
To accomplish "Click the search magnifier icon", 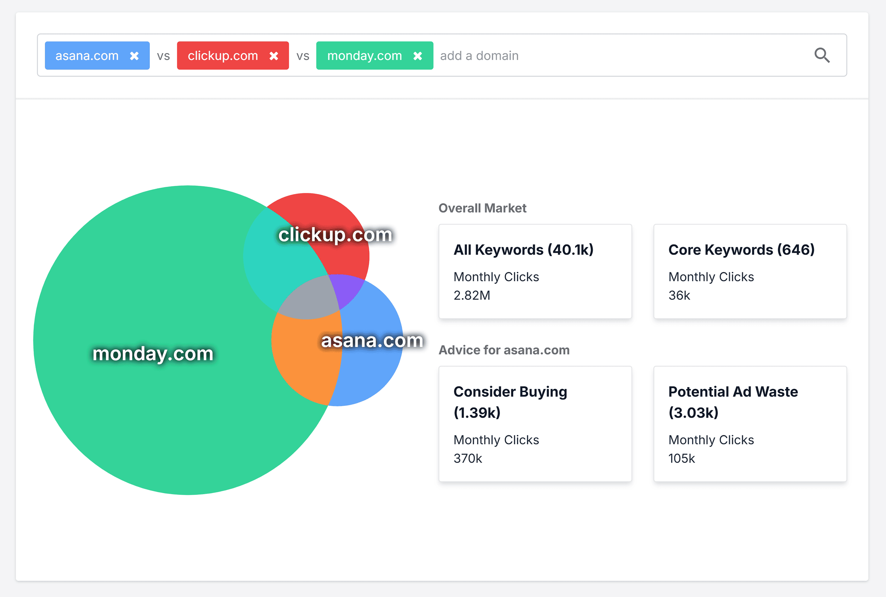I will pyautogui.click(x=823, y=56).
